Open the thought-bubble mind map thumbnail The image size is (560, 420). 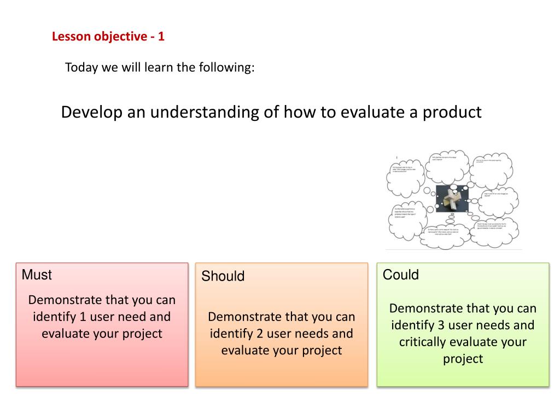pyautogui.click(x=453, y=200)
